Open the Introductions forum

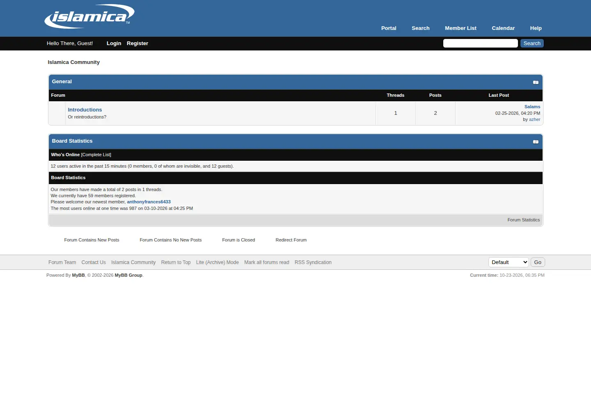coord(85,110)
